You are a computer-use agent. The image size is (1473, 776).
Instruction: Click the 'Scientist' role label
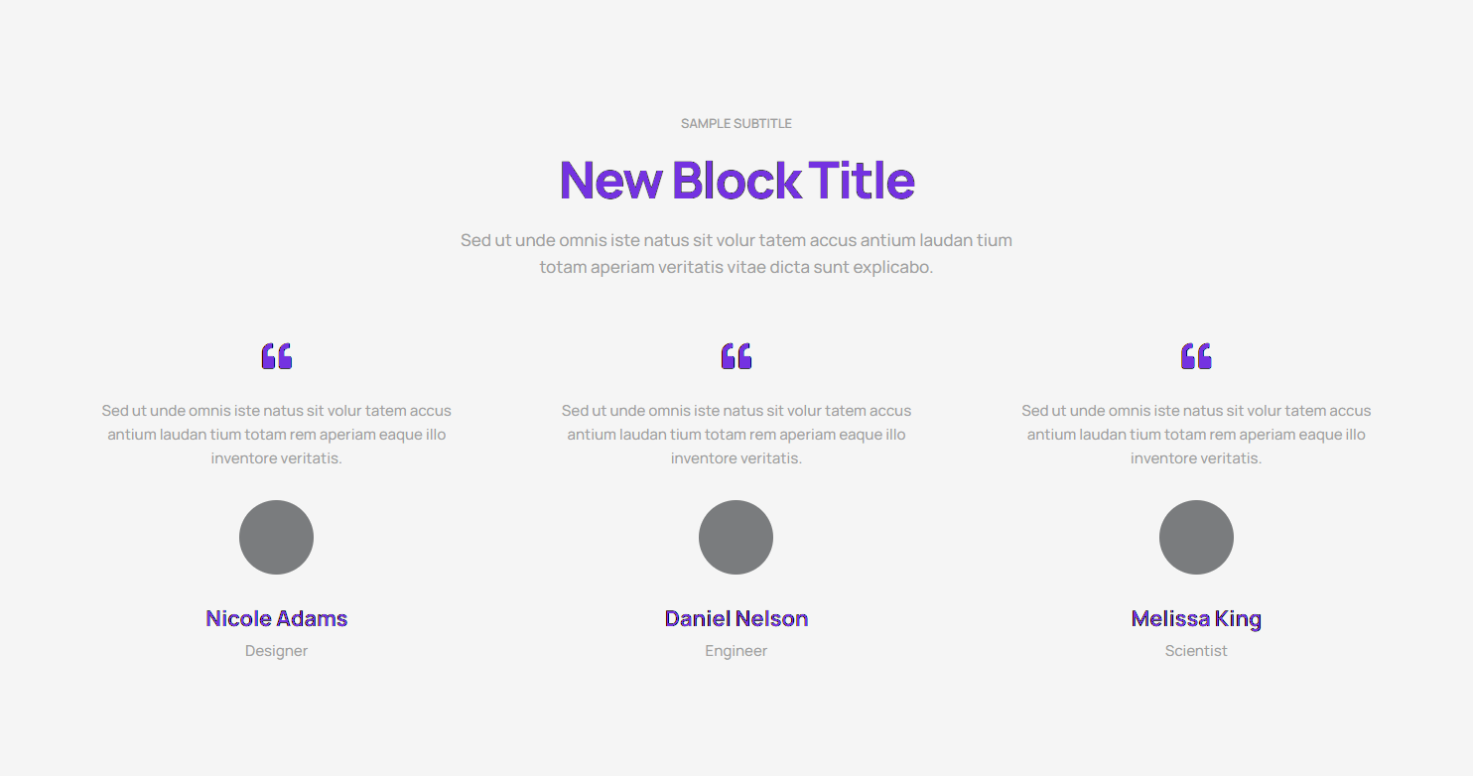(1196, 651)
